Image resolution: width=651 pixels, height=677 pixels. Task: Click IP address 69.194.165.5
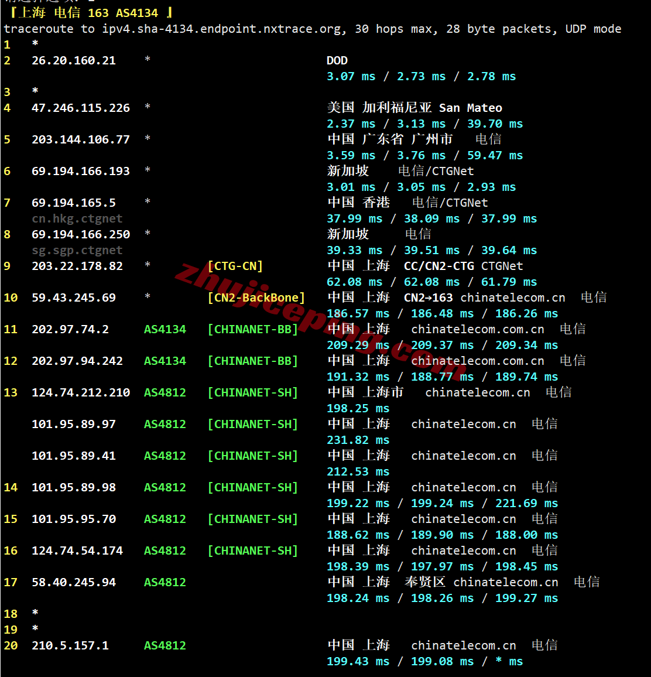click(74, 203)
